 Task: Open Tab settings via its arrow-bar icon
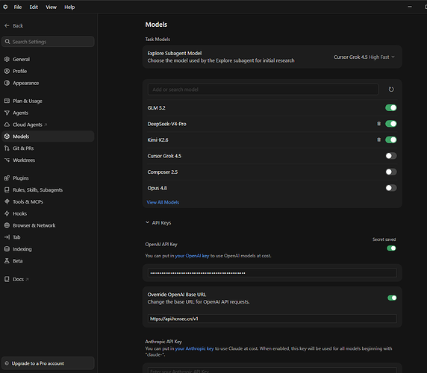tap(7, 237)
